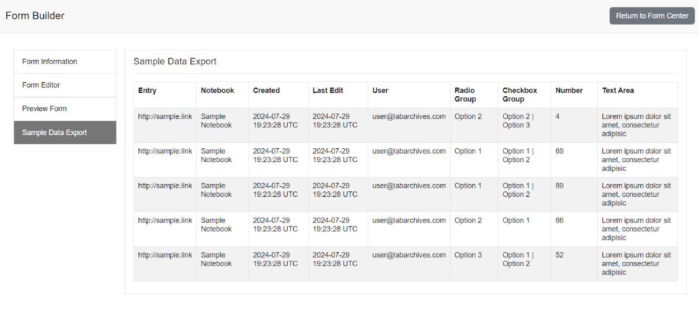The height and width of the screenshot is (311, 698).
Task: Select the Preview Form tab
Action: coord(44,109)
